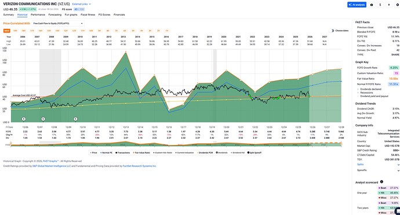Open the Price Correlated With dropdown
The width and height of the screenshot is (400, 215).
point(58,24)
